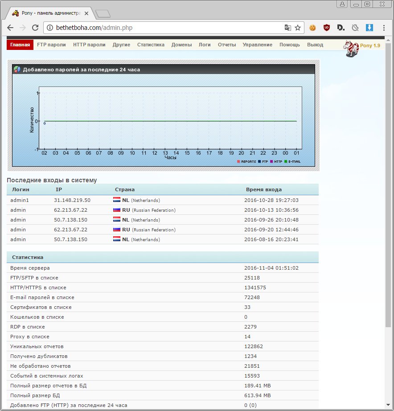Screen dimensions: 394x411
Task: Open the cookie extension icon
Action: (312, 28)
